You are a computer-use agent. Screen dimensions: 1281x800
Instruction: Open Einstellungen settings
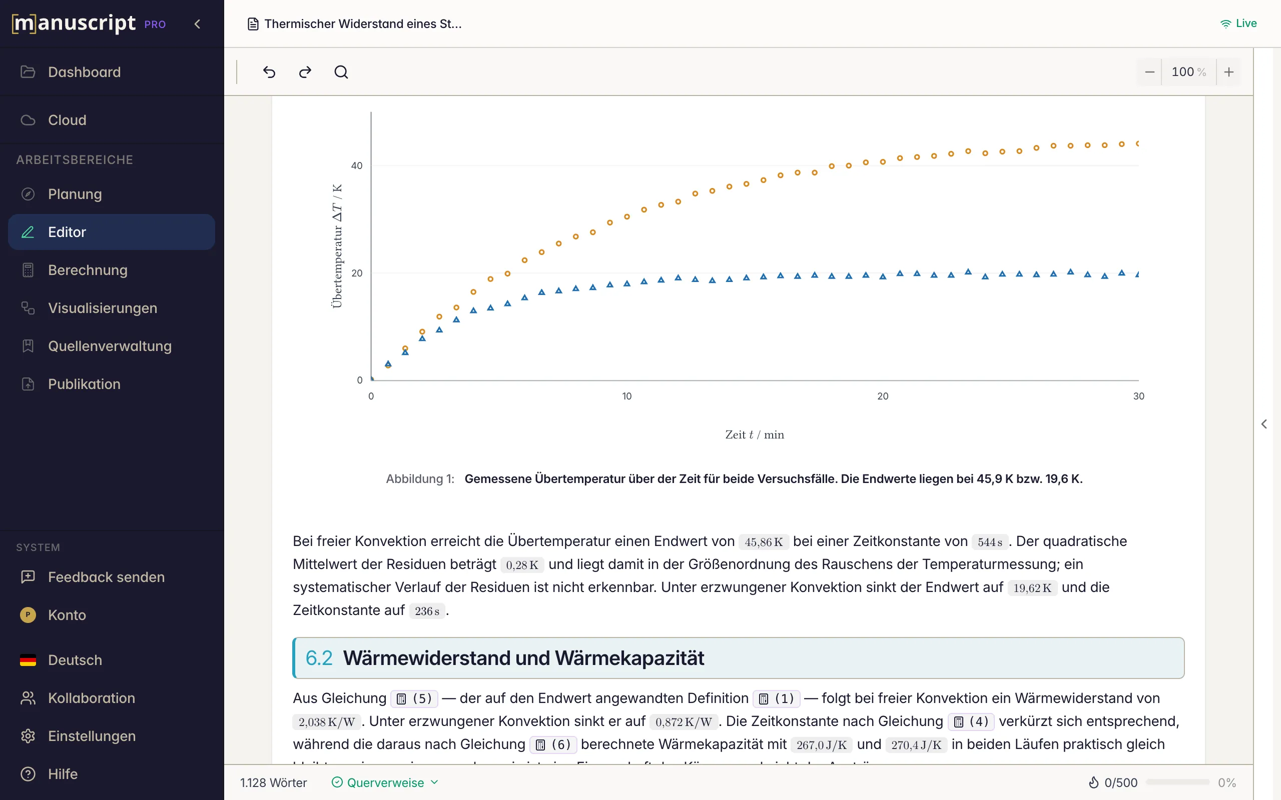pos(112,736)
